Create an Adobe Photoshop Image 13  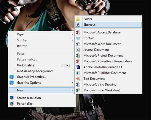tap(108, 67)
